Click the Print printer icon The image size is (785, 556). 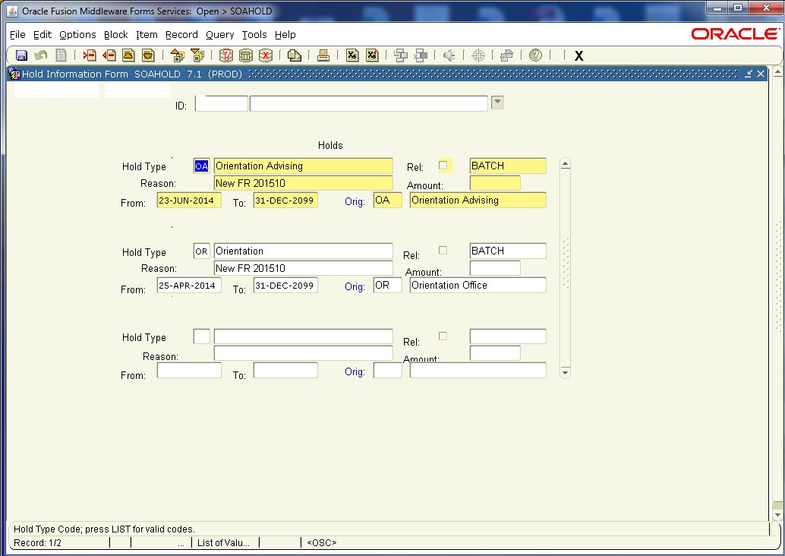[x=323, y=55]
